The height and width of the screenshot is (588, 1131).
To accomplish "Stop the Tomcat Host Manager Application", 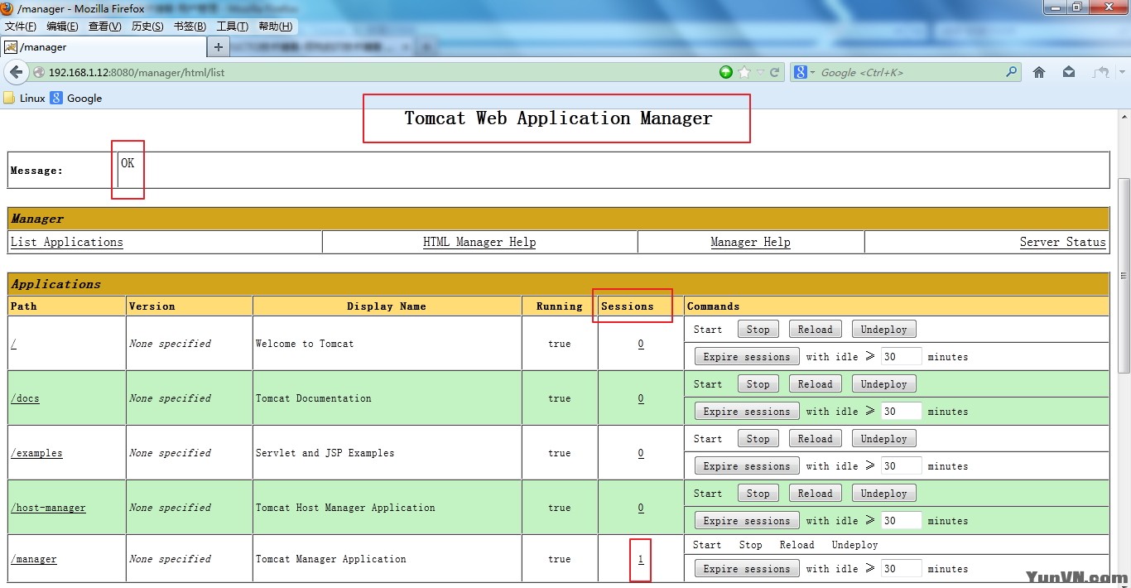I will coord(758,494).
